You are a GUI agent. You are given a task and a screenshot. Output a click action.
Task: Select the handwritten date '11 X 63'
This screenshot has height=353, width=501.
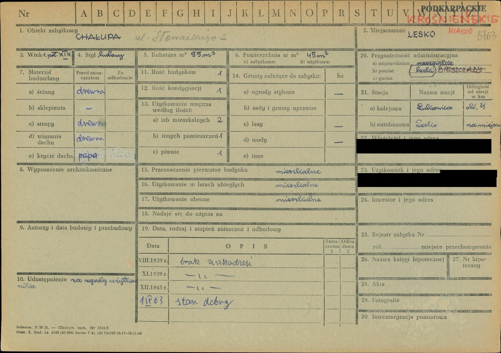152,300
